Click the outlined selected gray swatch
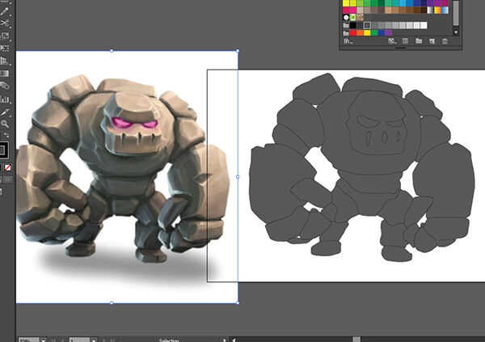 coord(367,25)
